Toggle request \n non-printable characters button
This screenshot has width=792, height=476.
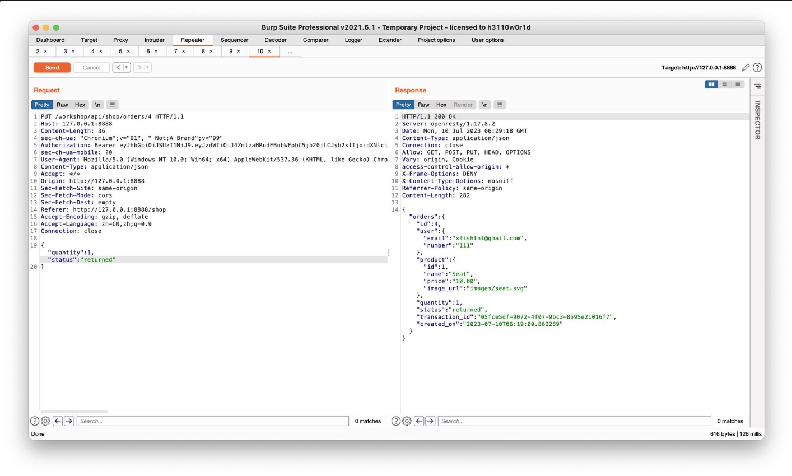97,105
